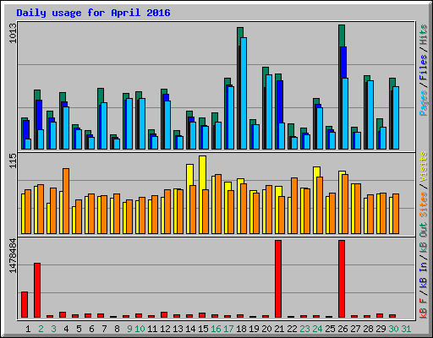
Task: Click day 31 on the x-axis
Action: point(406,329)
